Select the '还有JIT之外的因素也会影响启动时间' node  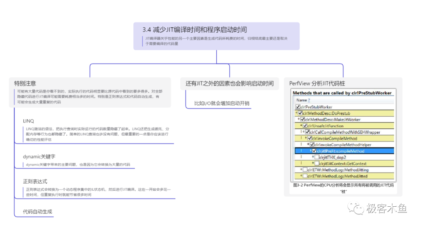click(230, 83)
